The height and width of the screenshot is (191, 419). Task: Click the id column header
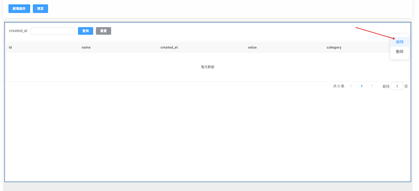point(10,47)
